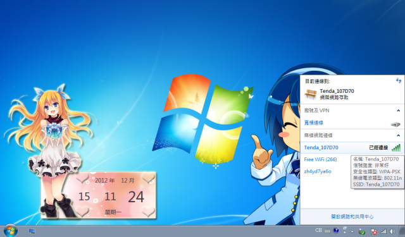Click the wireless network signal tray icon
This screenshot has width=405, height=237.
383,231
